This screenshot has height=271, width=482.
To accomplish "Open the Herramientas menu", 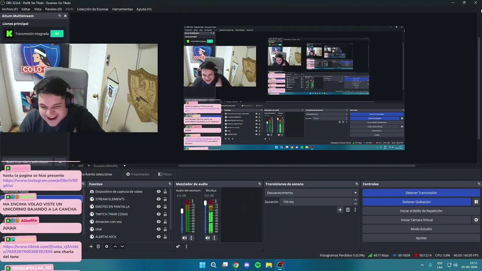I will point(122,9).
